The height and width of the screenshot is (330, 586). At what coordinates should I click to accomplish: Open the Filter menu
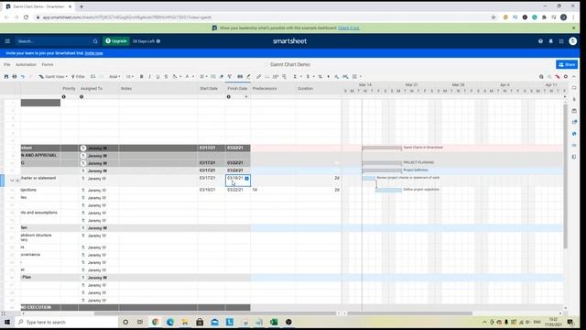pyautogui.click(x=78, y=77)
